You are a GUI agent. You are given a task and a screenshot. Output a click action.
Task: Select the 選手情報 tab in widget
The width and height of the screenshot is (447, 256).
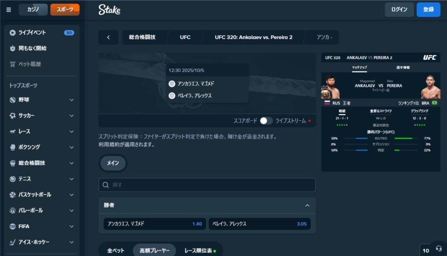click(x=403, y=67)
